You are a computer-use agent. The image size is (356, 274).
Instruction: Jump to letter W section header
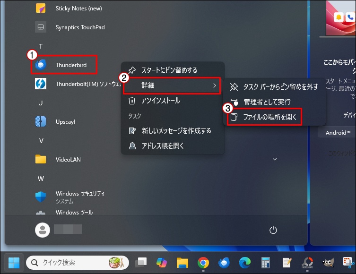(41, 179)
